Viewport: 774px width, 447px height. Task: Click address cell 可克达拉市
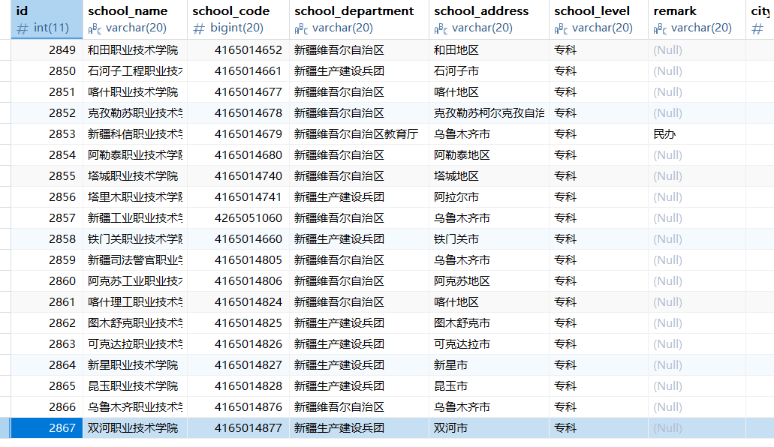click(x=489, y=344)
